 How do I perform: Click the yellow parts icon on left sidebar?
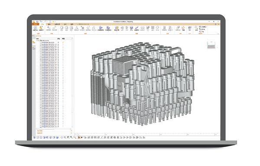[34, 42]
